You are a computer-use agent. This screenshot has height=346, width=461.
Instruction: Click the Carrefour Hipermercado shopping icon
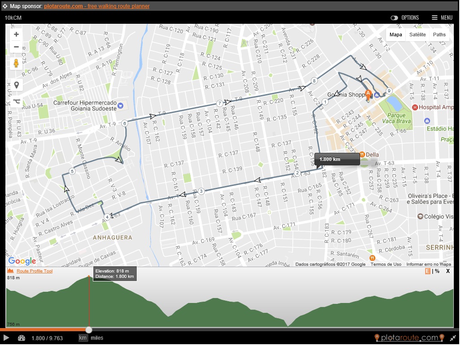click(120, 105)
